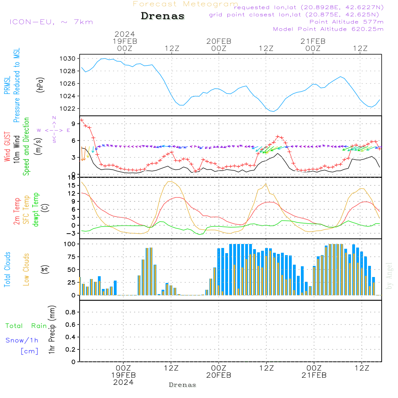Click the 15 temperature axis tick value
This screenshot has width=398, height=398.
[x=72, y=185]
